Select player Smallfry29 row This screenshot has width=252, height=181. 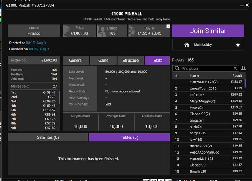208,171
